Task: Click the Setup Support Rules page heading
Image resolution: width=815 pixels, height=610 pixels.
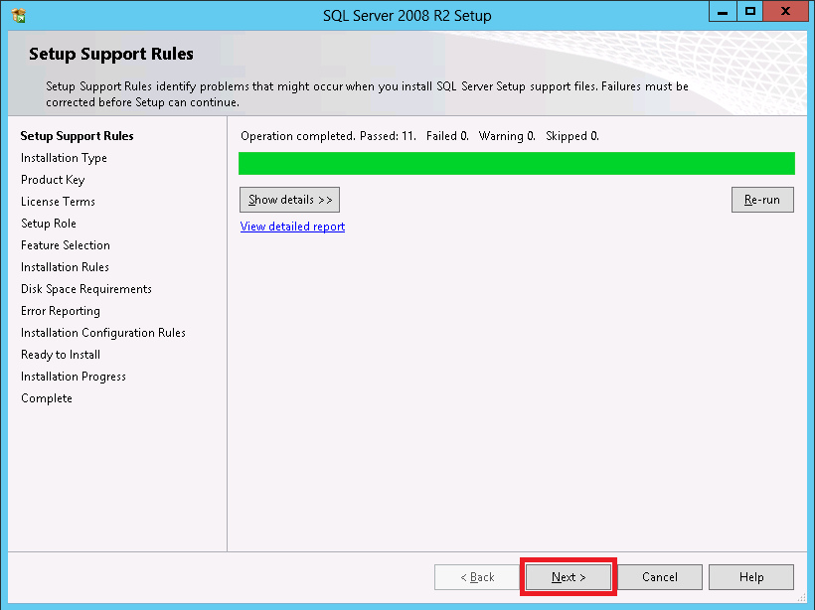Action: (x=111, y=54)
